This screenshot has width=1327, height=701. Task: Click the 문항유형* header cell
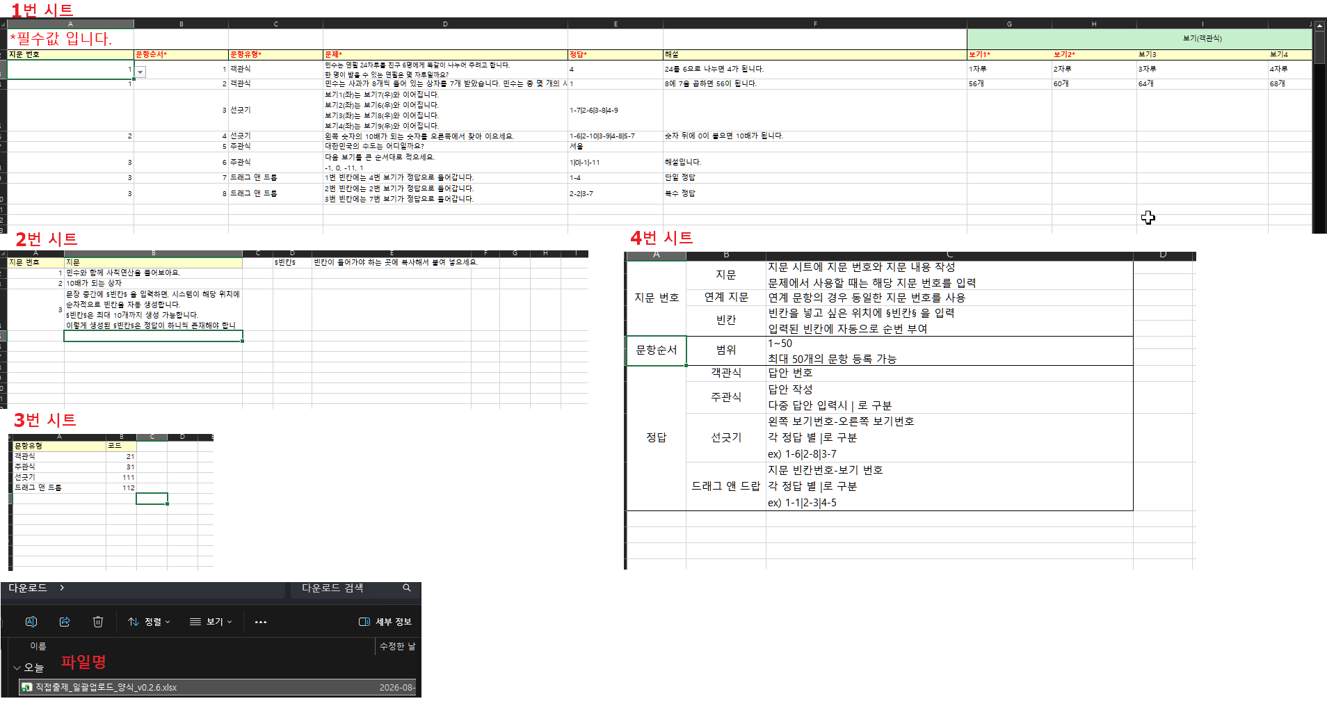pos(275,54)
